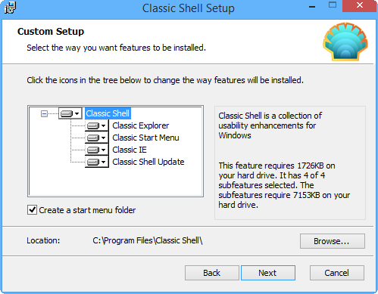The width and height of the screenshot is (378, 294).
Task: Select the Classic Shell Update item
Action: 148,162
